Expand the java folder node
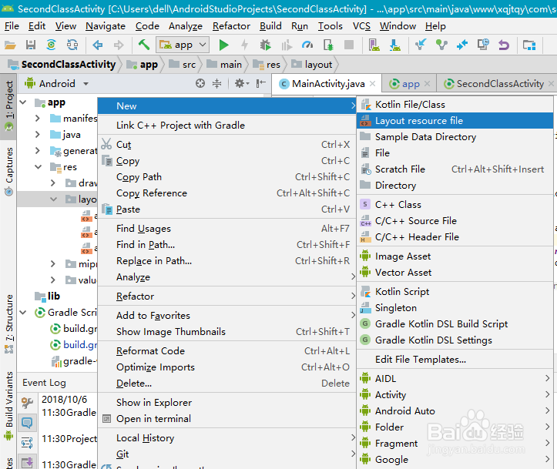This screenshot has width=557, height=469. (38, 135)
